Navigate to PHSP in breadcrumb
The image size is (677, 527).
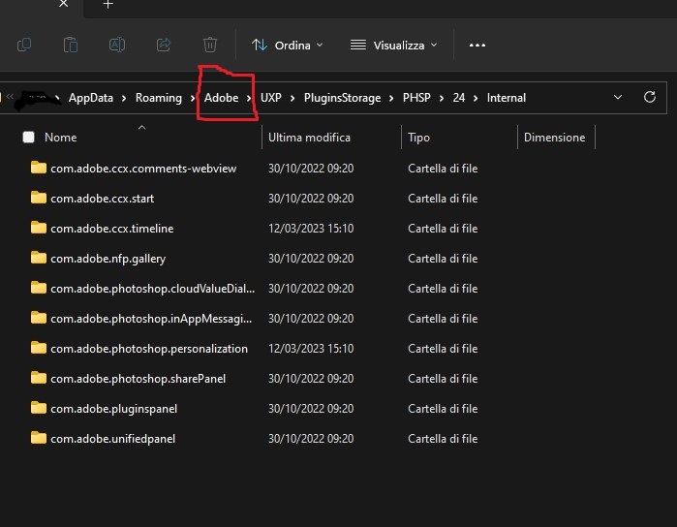pos(416,98)
